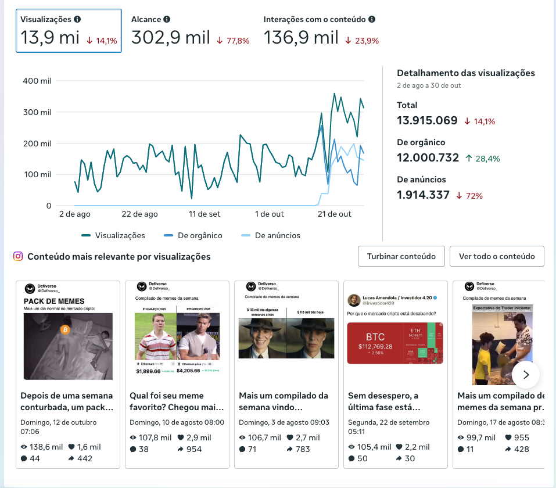Click heart icon beside 2,7 mil likes
The height and width of the screenshot is (488, 556).
[290, 437]
